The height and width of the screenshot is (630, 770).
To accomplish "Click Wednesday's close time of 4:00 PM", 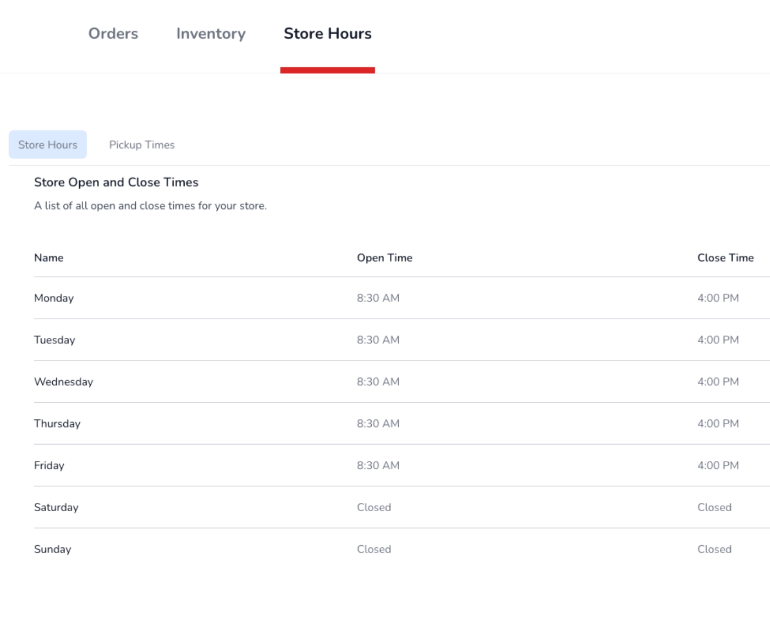I will [x=718, y=381].
